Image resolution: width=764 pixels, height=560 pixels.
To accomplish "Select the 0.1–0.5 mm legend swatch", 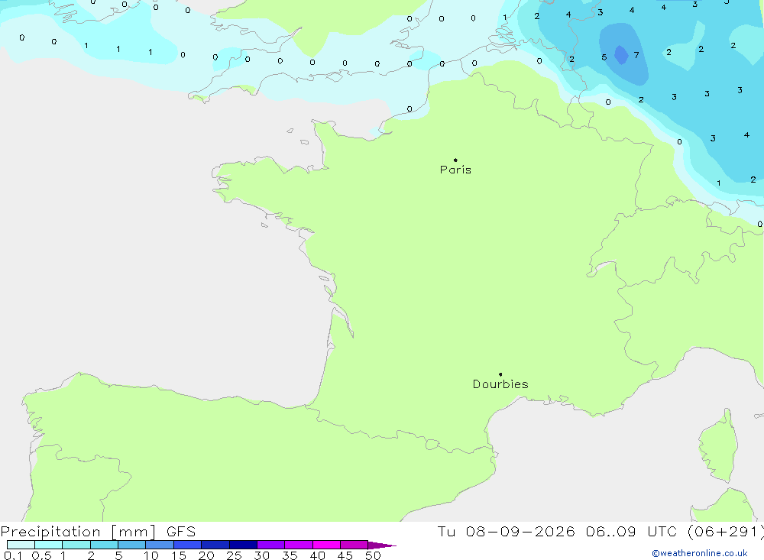I will point(21,545).
